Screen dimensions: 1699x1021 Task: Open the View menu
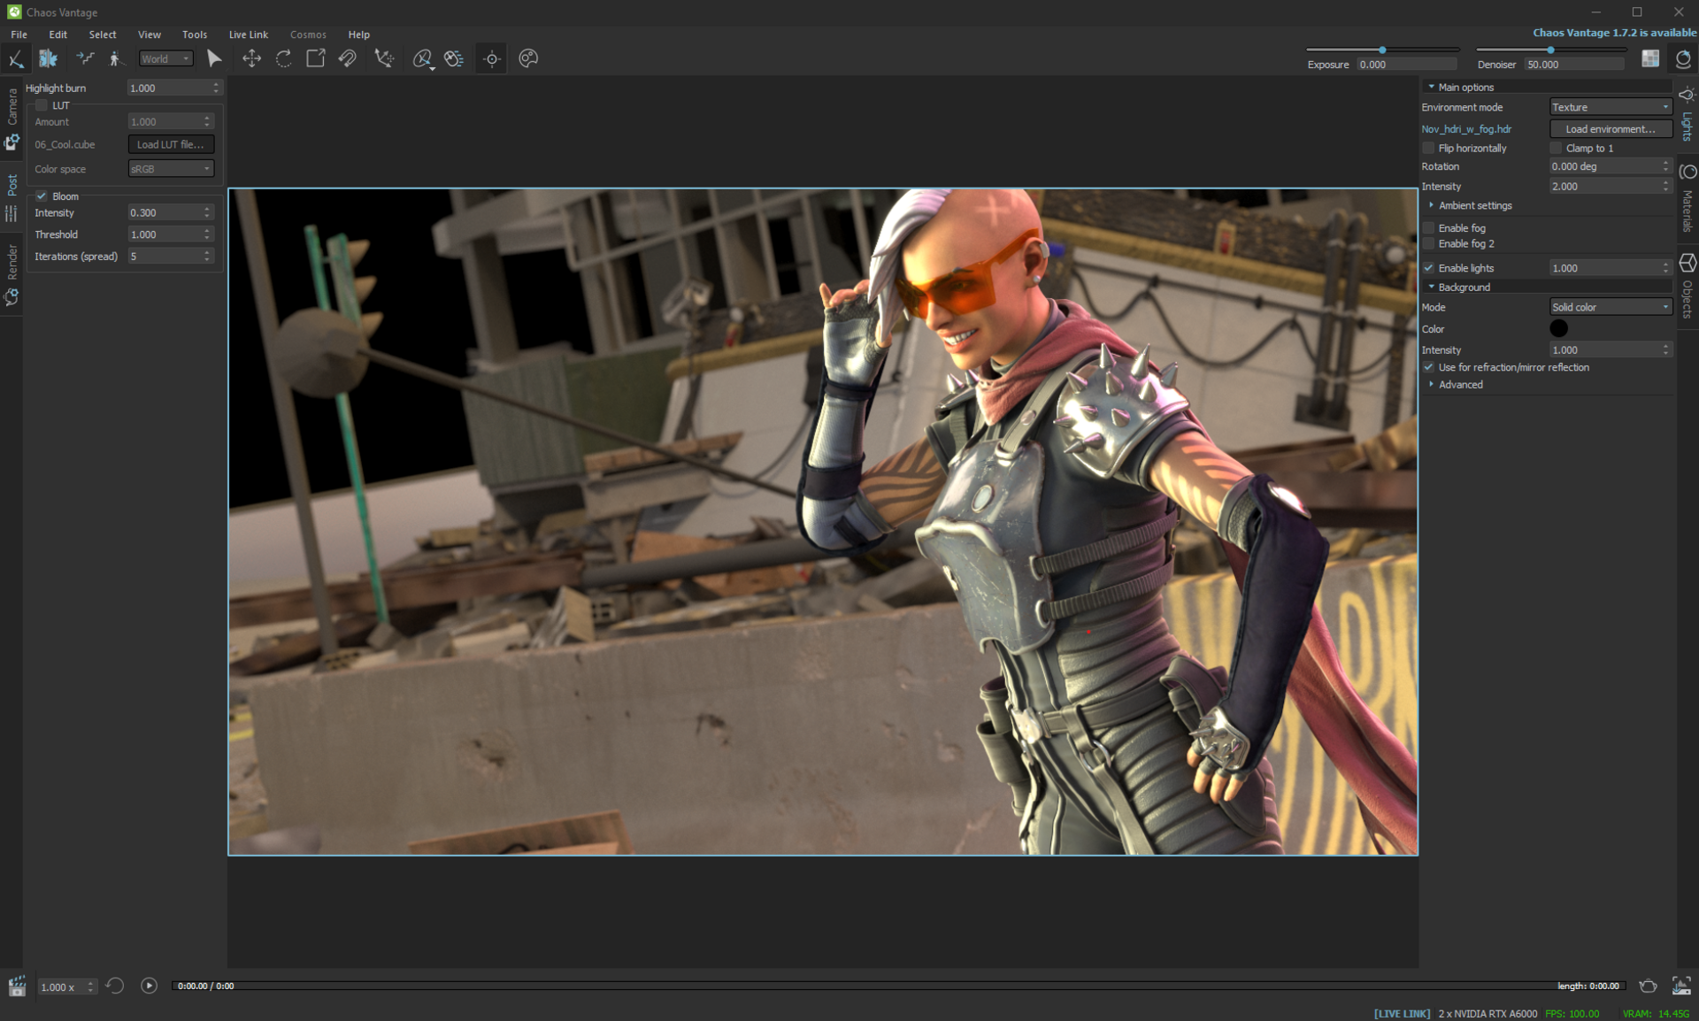(150, 35)
